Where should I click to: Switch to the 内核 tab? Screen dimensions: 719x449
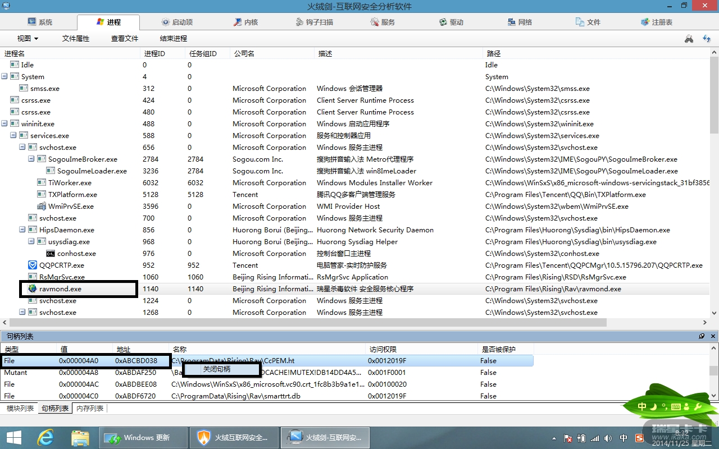pos(245,22)
